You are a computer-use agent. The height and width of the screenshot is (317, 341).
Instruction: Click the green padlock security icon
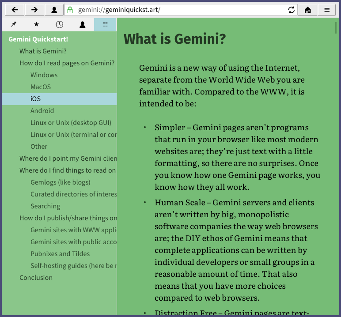point(70,10)
